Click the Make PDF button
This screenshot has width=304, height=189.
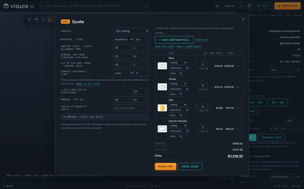tap(166, 166)
